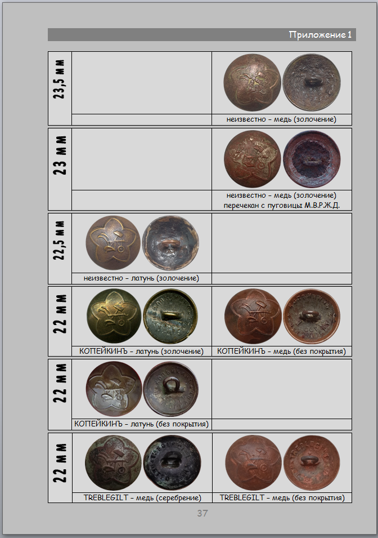Click front image of the 23,5 мм button
This screenshot has height=538, width=378.
[252, 82]
